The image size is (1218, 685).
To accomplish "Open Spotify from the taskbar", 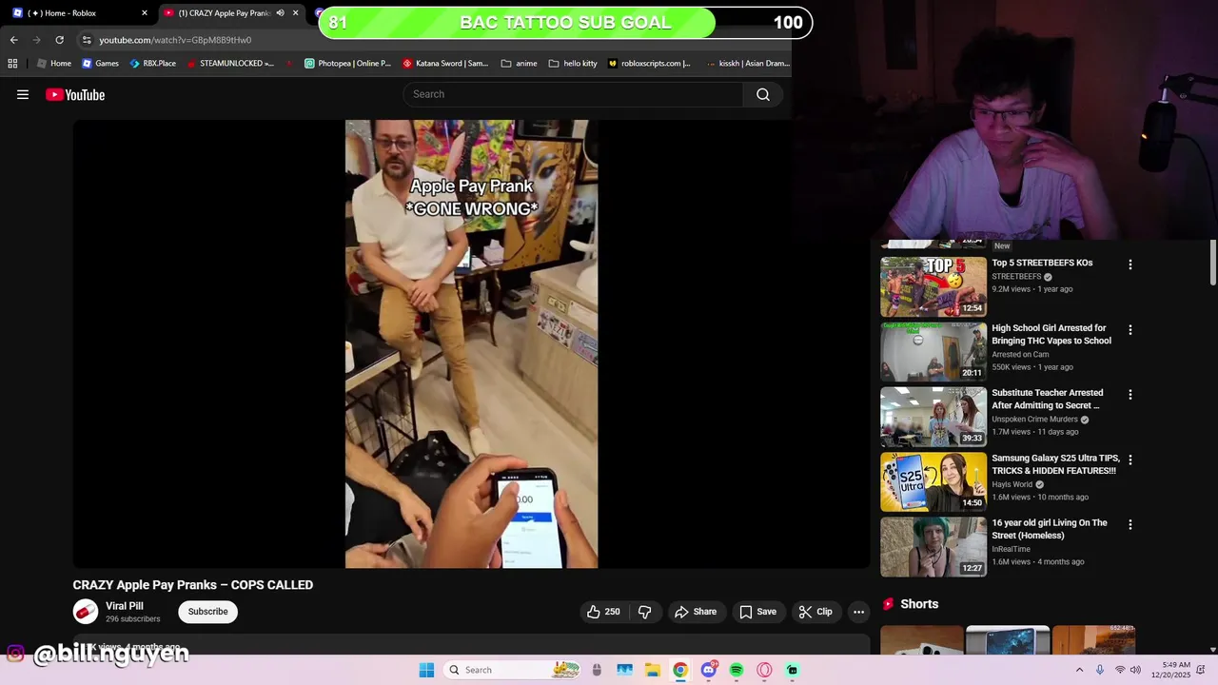I will click(737, 670).
